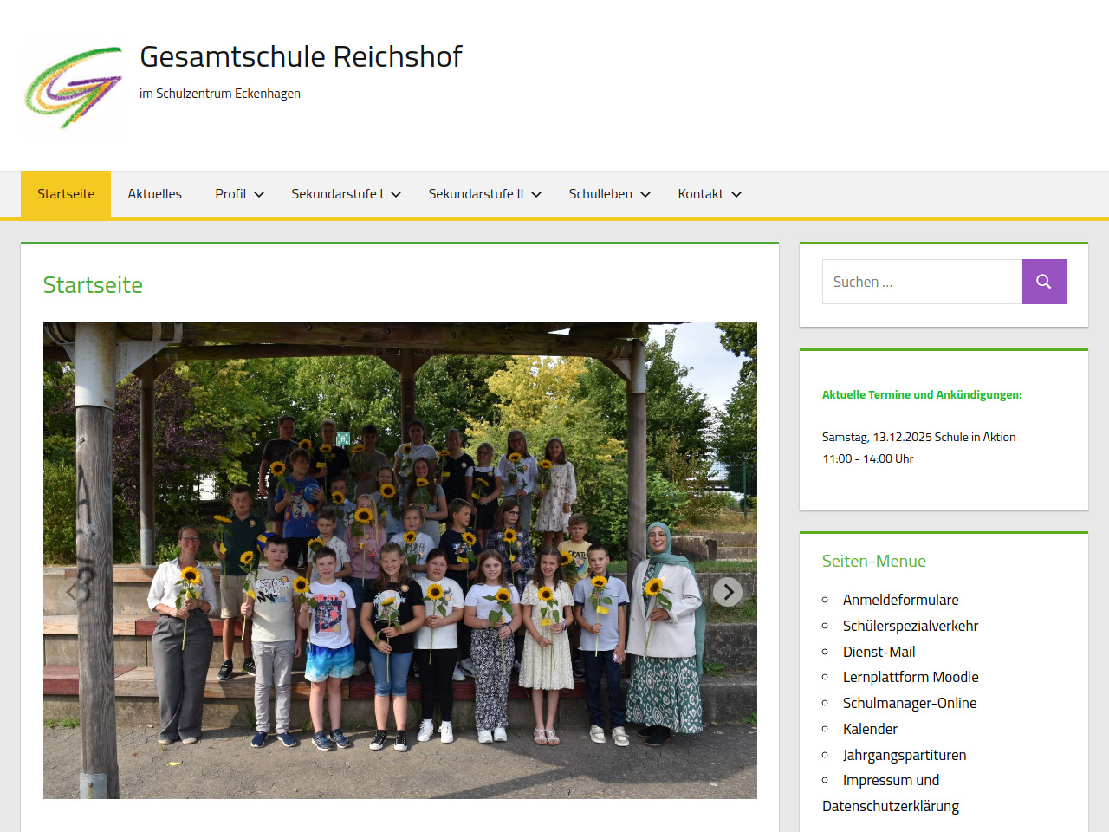This screenshot has height=832, width=1109.
Task: Click the purple search magnifier button
Action: point(1043,282)
